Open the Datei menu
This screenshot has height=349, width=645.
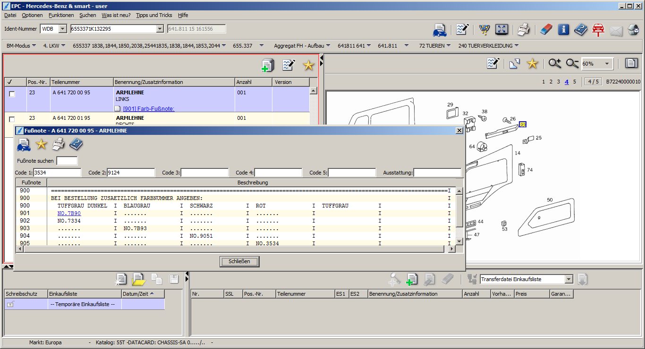coord(10,15)
